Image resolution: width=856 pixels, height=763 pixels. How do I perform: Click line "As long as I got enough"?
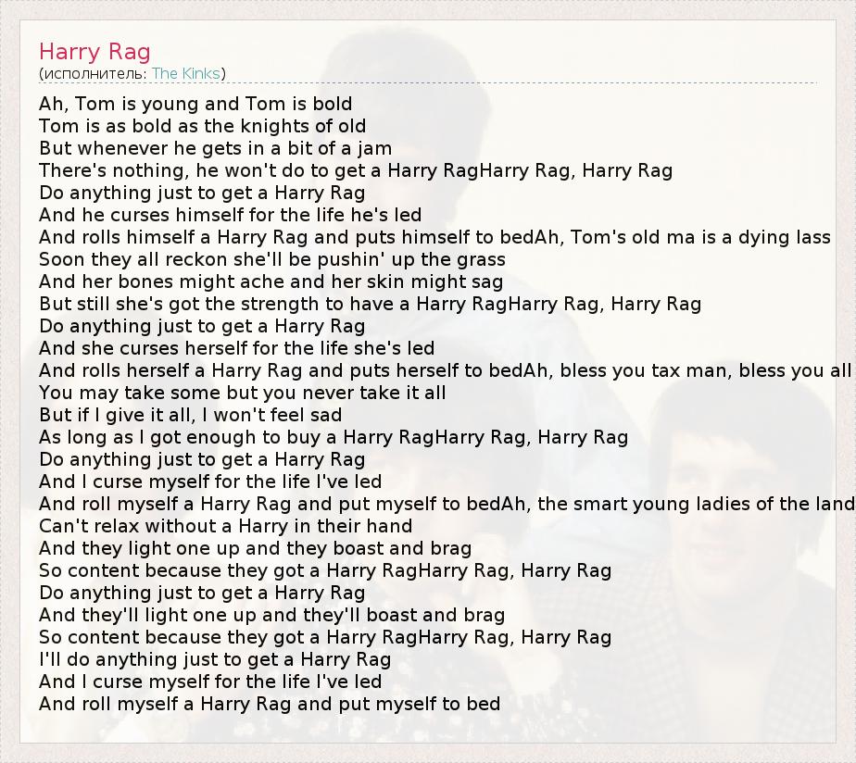[x=333, y=437]
